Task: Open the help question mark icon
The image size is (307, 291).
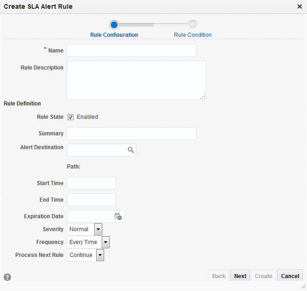Action: [7, 277]
